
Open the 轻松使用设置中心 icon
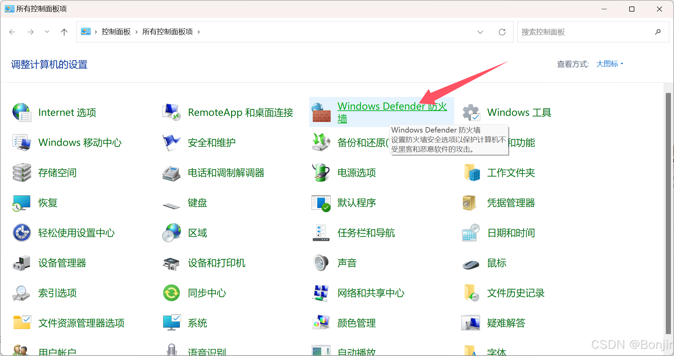22,233
